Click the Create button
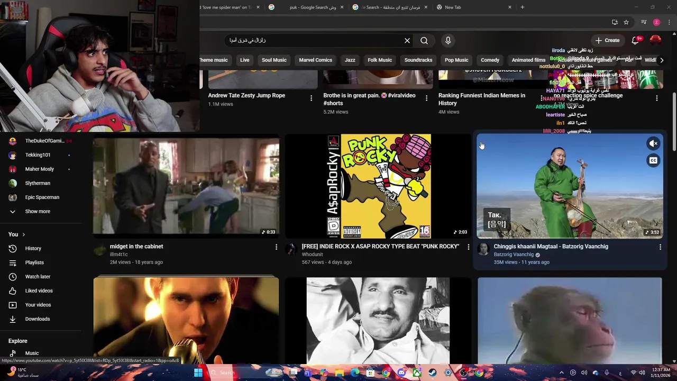This screenshot has height=381, width=677. 607,40
